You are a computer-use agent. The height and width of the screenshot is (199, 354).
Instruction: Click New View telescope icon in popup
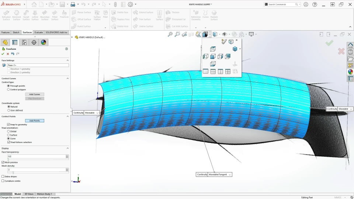[x=224, y=42]
